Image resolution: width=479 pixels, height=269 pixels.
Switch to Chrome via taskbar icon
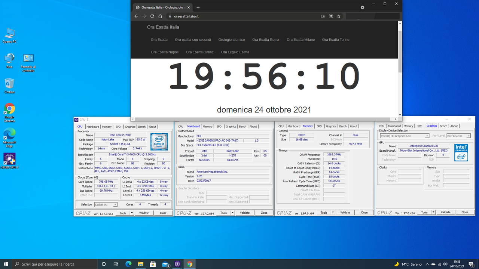click(190, 264)
